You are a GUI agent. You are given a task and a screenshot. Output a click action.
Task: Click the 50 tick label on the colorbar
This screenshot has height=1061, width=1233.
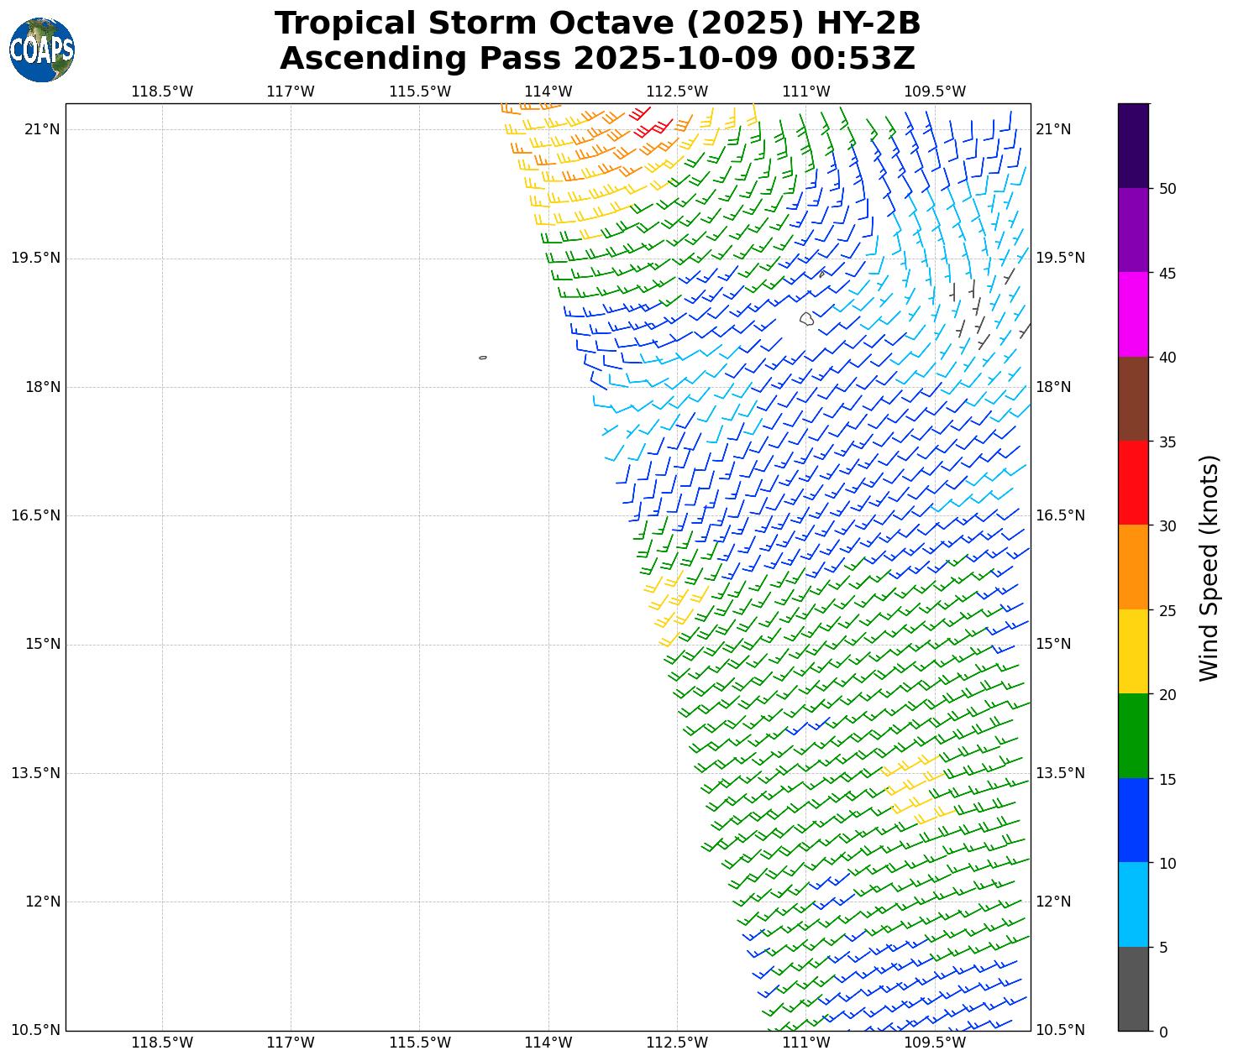tap(1167, 189)
